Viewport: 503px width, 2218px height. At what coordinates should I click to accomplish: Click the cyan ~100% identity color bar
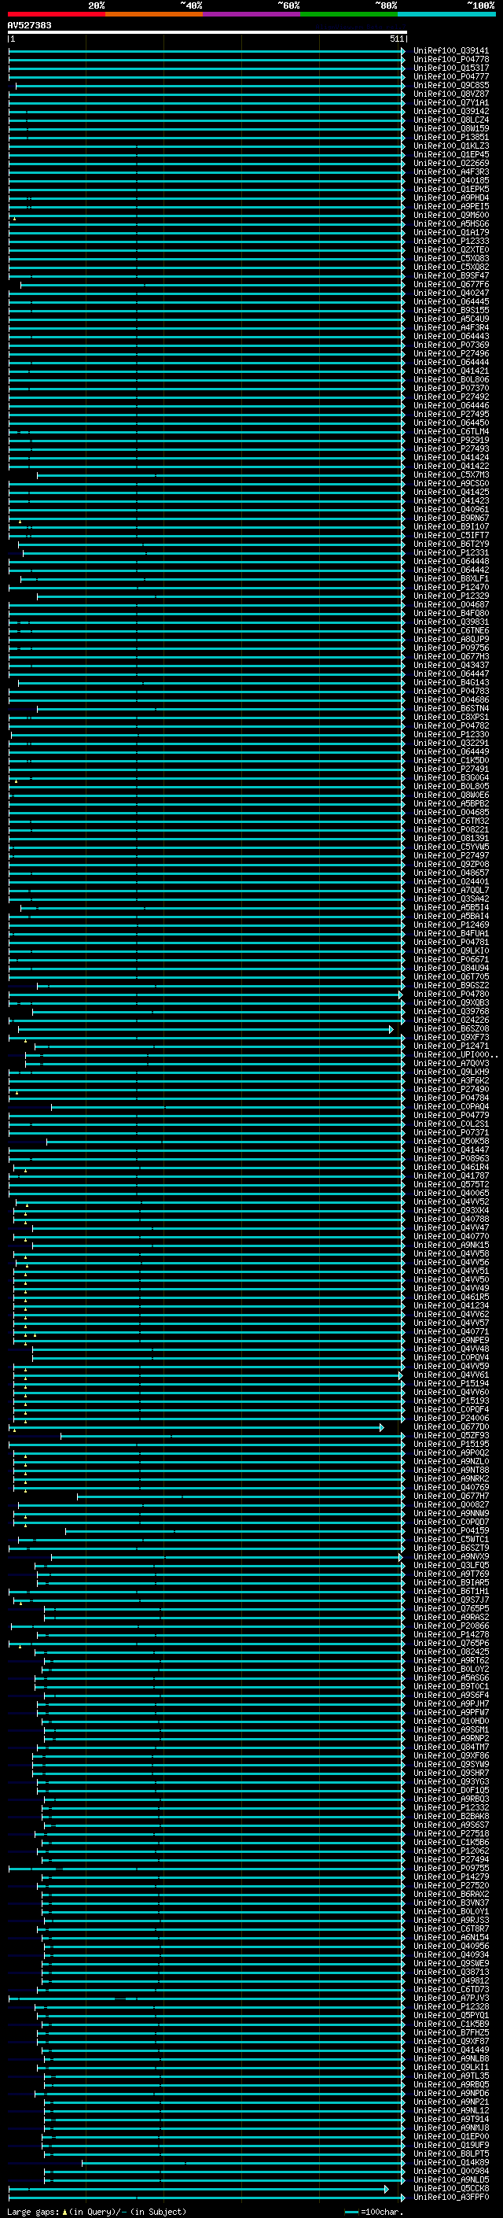tap(446, 14)
